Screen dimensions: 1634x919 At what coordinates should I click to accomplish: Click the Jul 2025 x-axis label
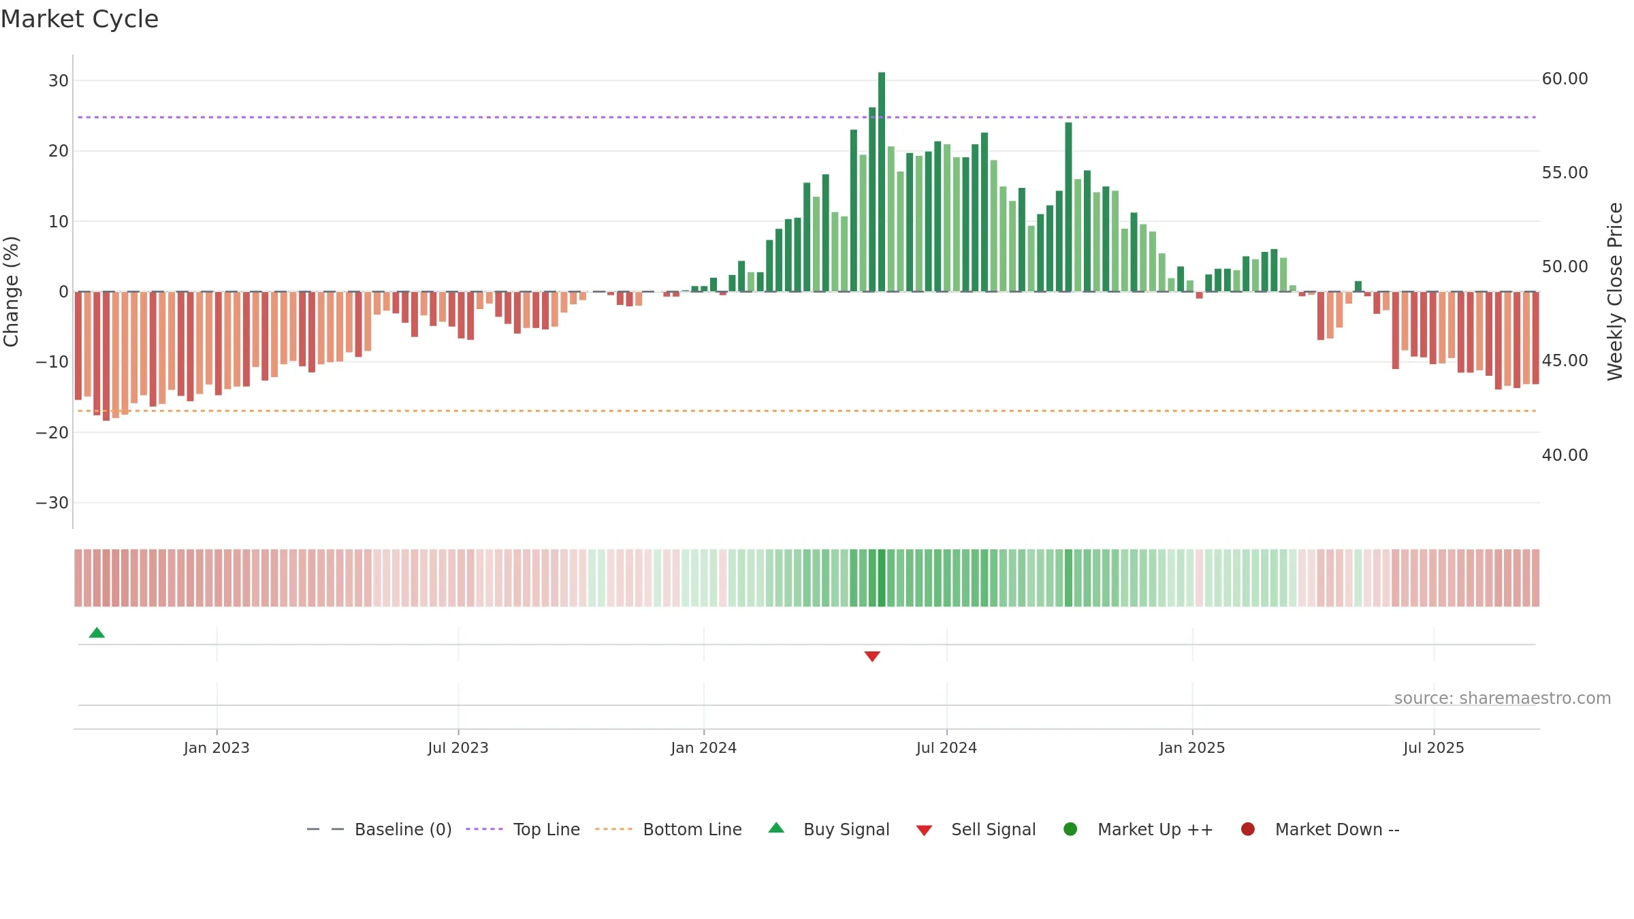1434,748
